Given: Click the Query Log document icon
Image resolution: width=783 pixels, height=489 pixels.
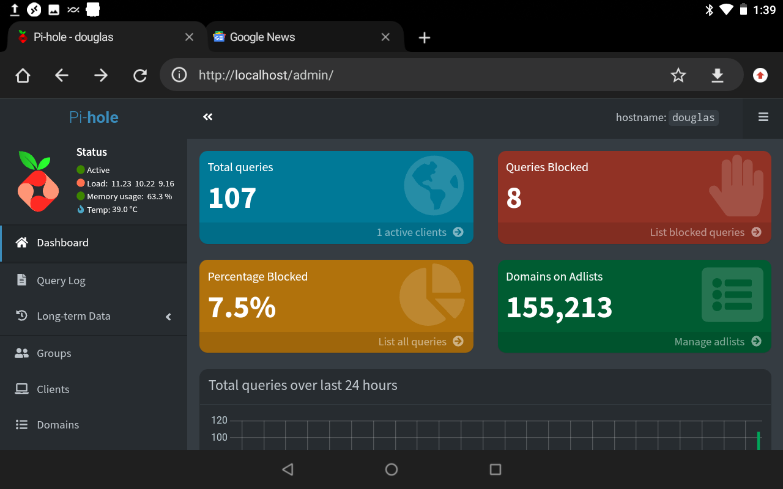Looking at the screenshot, I should (x=21, y=280).
